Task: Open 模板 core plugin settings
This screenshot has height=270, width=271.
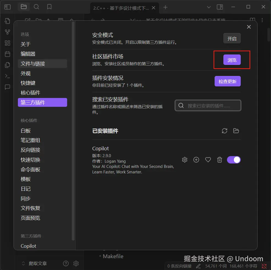Action: click(x=43, y=179)
